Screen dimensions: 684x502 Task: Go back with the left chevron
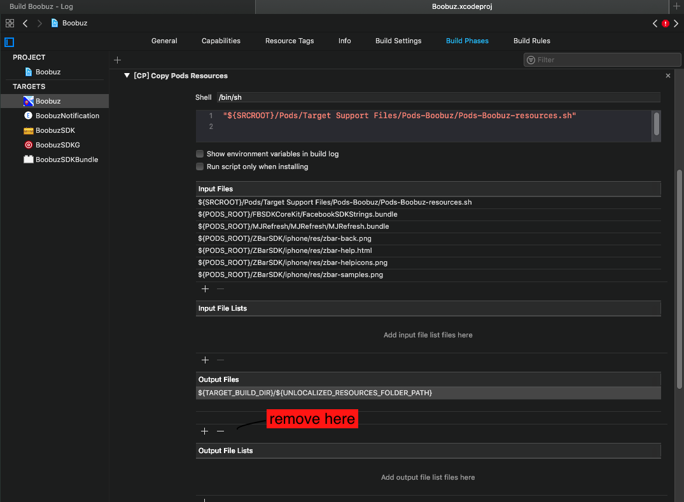(25, 23)
